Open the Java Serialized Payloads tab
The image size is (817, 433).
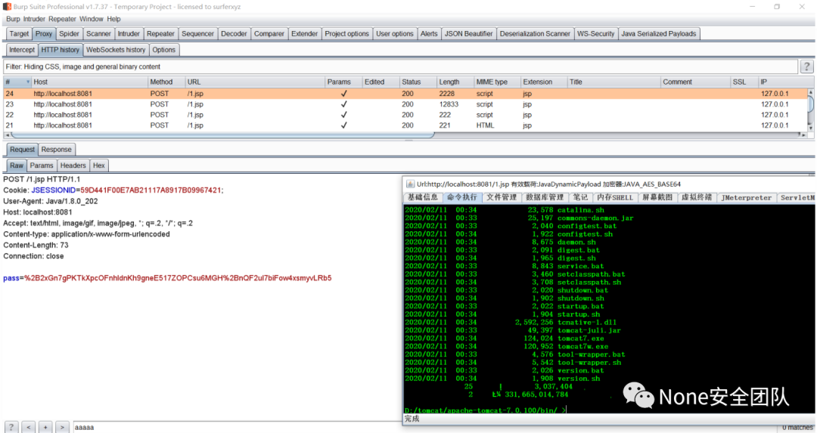coord(659,34)
